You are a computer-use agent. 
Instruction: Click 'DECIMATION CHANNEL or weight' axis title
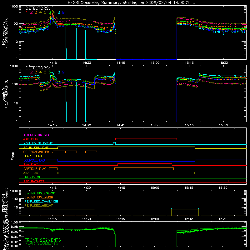click(5, 203)
